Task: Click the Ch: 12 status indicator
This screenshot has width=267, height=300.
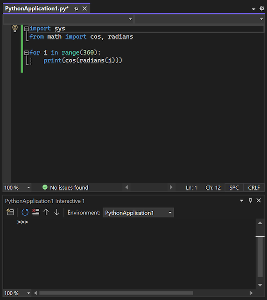Action: pos(213,188)
